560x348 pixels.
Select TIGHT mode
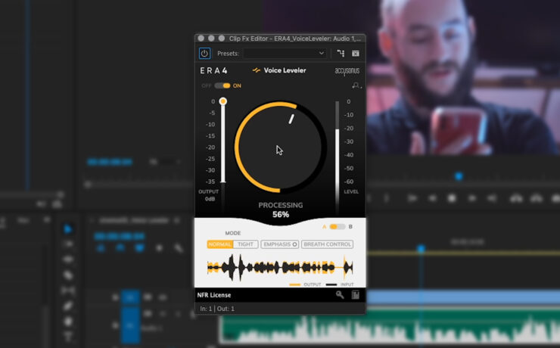coord(245,244)
